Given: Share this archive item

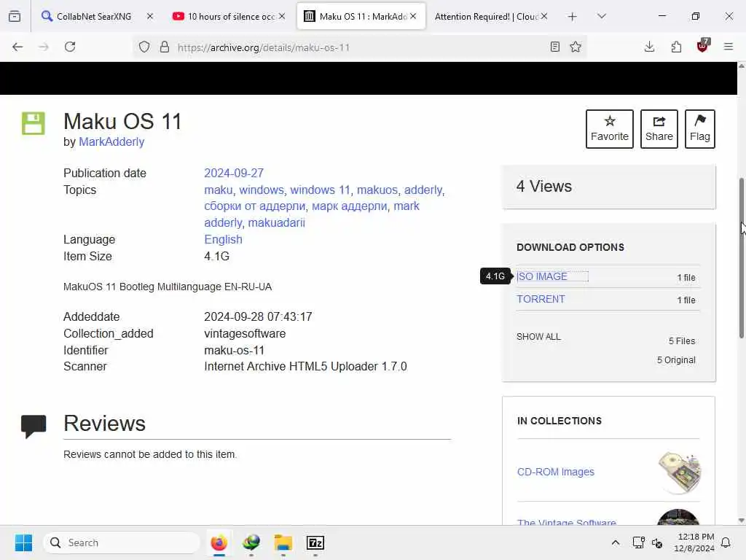Looking at the screenshot, I should [659, 129].
